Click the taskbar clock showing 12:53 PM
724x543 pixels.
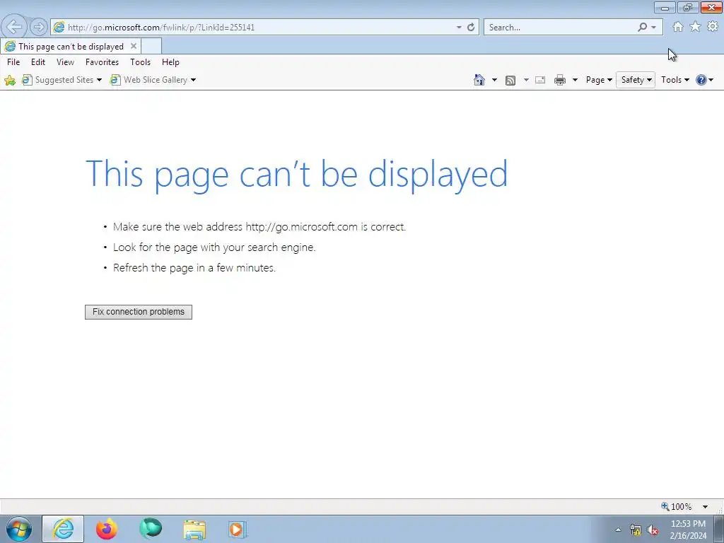tap(688, 530)
